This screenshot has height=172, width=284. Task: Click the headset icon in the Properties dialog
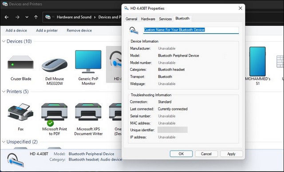[134, 31]
